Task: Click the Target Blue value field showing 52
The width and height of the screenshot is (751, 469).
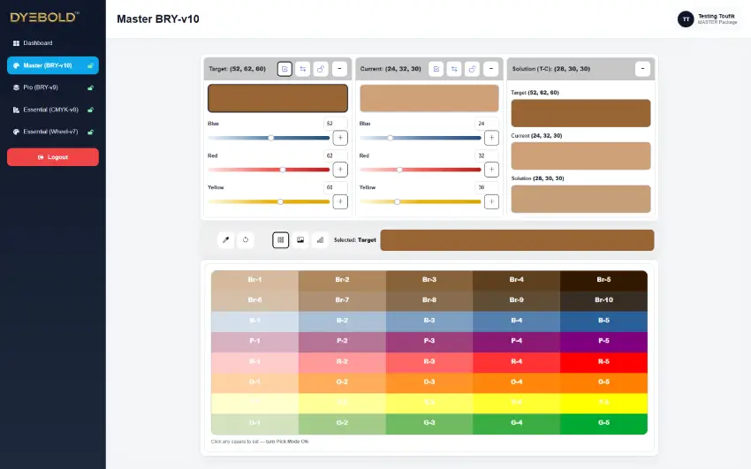Action: pyautogui.click(x=336, y=124)
